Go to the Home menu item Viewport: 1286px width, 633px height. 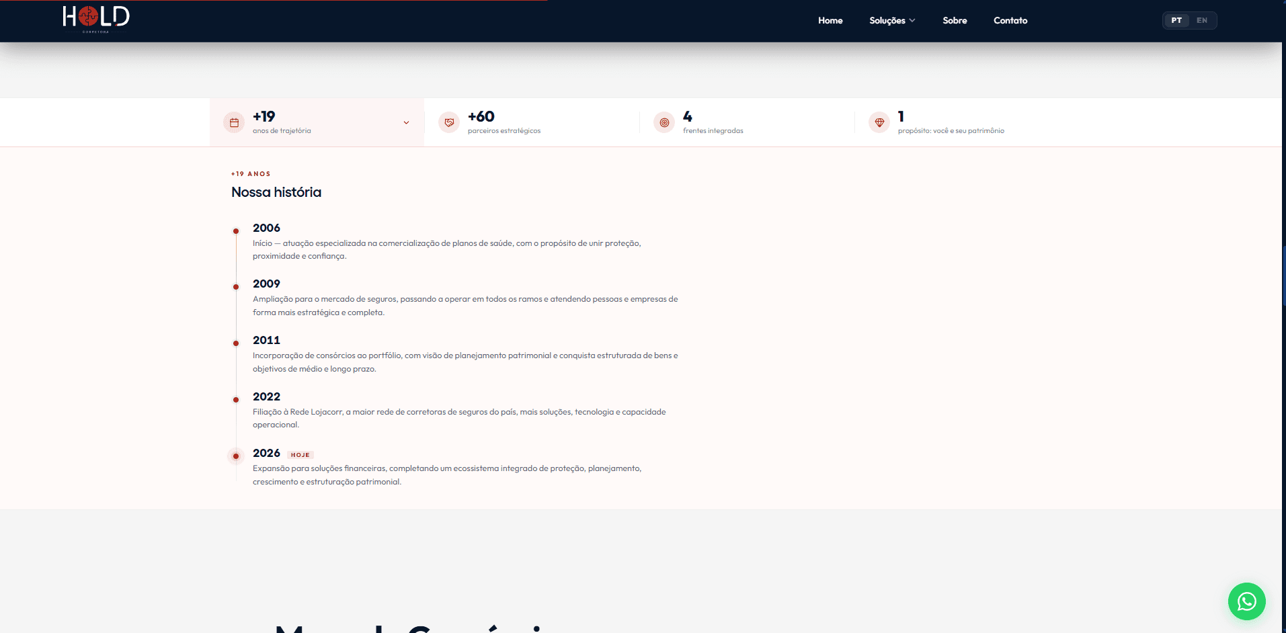tap(830, 21)
